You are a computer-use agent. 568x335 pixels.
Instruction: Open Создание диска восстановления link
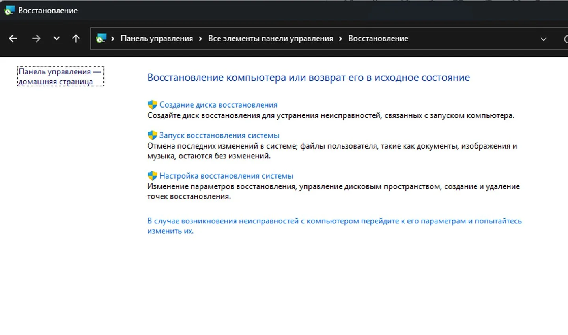(218, 105)
